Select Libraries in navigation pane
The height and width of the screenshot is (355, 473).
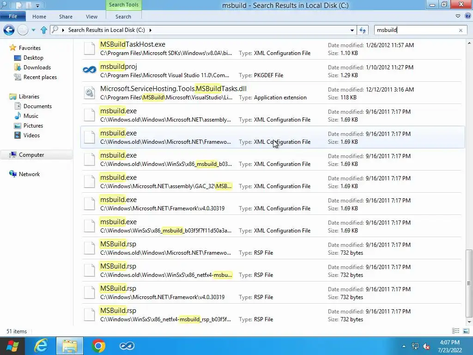[29, 97]
